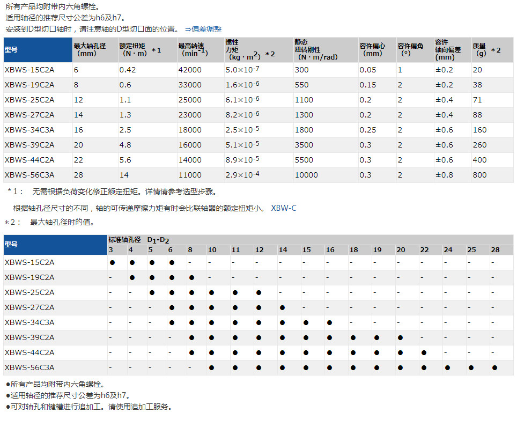Click the 最高转速 column header
Viewport: 517px width, 427px height.
coord(201,50)
